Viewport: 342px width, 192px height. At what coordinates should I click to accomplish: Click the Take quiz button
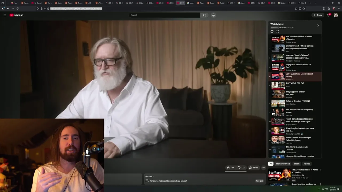[x=259, y=181]
